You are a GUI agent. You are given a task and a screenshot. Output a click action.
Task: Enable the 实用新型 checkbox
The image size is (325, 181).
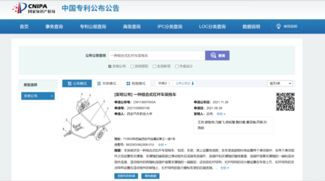pyautogui.click(x=154, y=66)
